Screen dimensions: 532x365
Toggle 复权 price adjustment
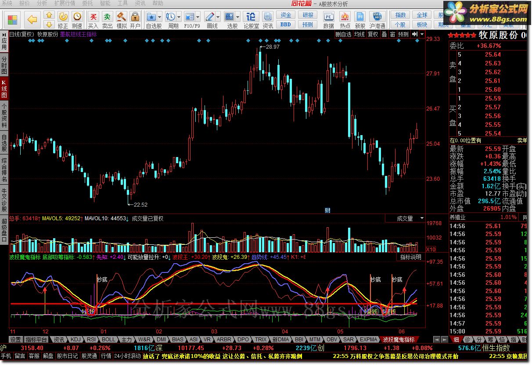(x=373, y=34)
